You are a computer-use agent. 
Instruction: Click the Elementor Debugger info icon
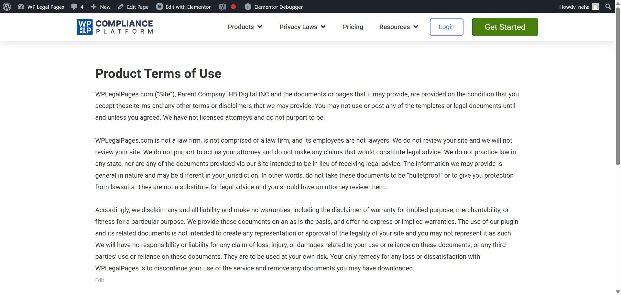pos(248,7)
